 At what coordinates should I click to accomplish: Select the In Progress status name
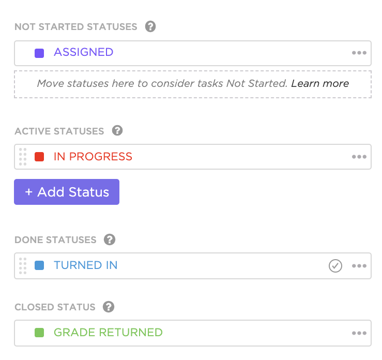(x=93, y=157)
